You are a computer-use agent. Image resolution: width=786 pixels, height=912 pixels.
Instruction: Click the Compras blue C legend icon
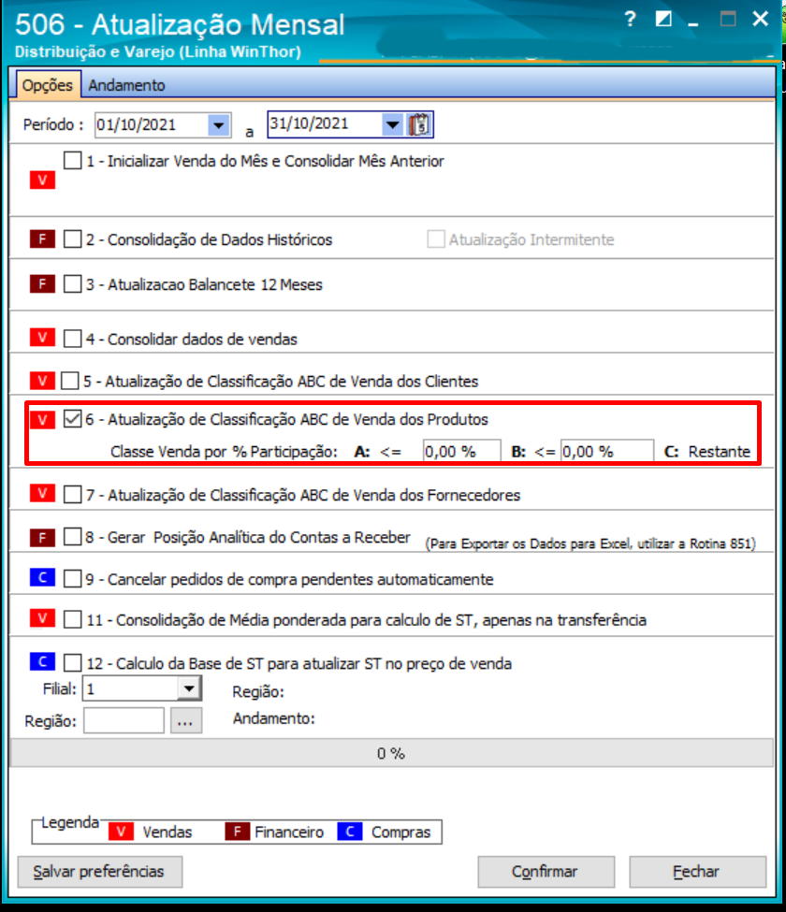click(x=350, y=832)
